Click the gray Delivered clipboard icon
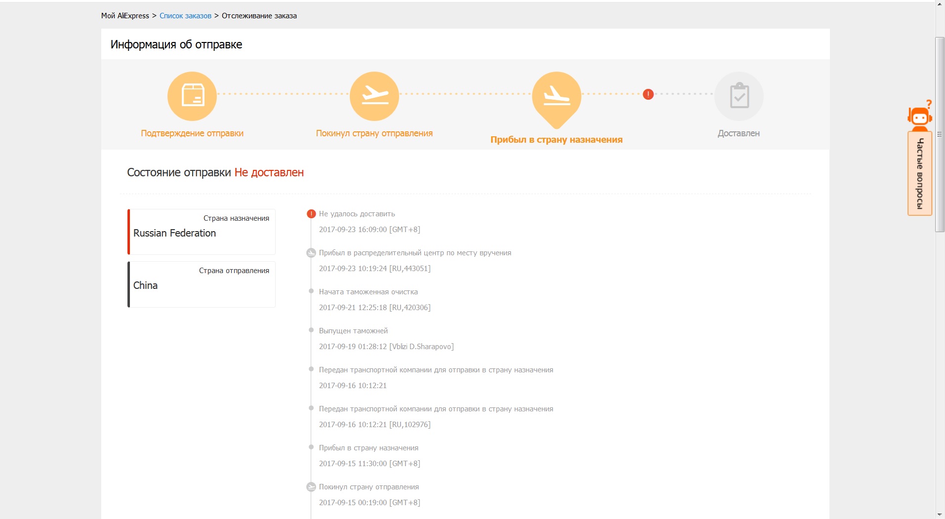This screenshot has height=519, width=945. [739, 96]
